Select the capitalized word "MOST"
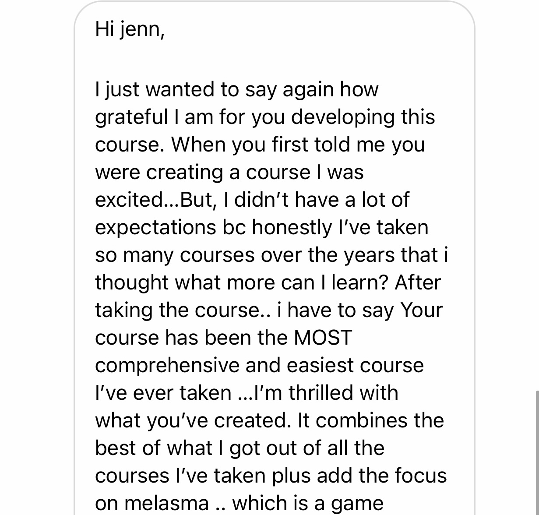This screenshot has width=539, height=515. click(x=323, y=337)
